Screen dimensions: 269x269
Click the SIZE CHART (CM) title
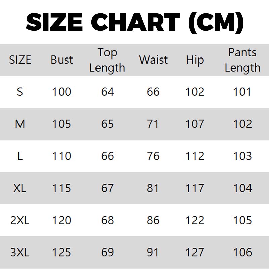coord(134,23)
